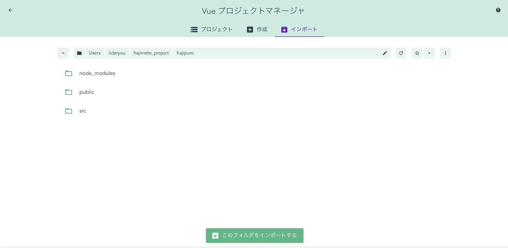508x248 pixels.
Task: Click src folder icon
Action: click(x=69, y=111)
